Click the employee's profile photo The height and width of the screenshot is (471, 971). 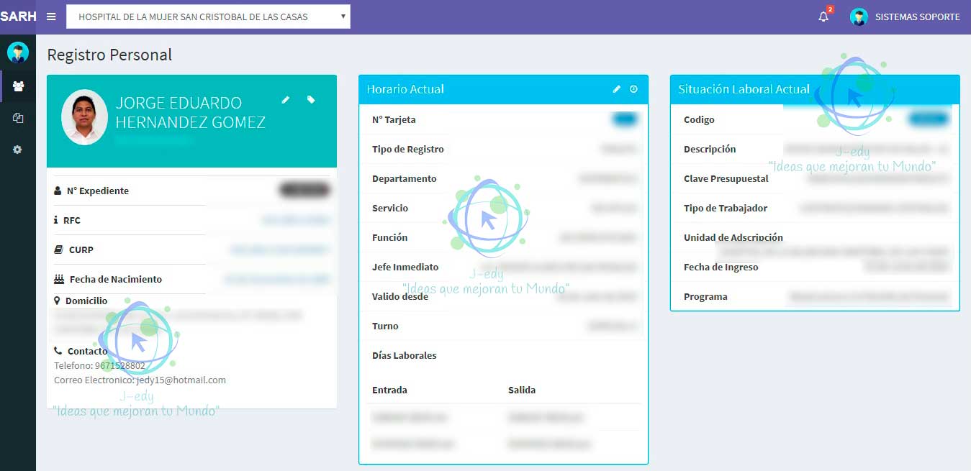click(x=84, y=117)
